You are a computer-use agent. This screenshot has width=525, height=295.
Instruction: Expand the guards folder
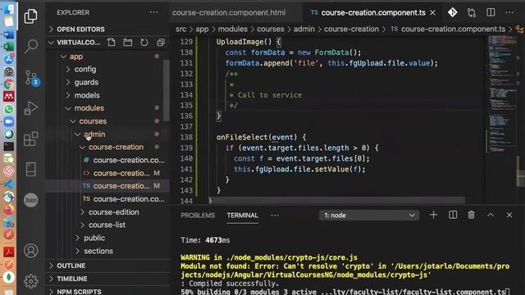86,82
